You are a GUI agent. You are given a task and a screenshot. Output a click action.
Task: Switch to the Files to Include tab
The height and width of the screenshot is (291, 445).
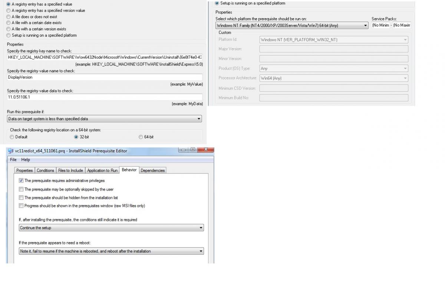coord(70,171)
